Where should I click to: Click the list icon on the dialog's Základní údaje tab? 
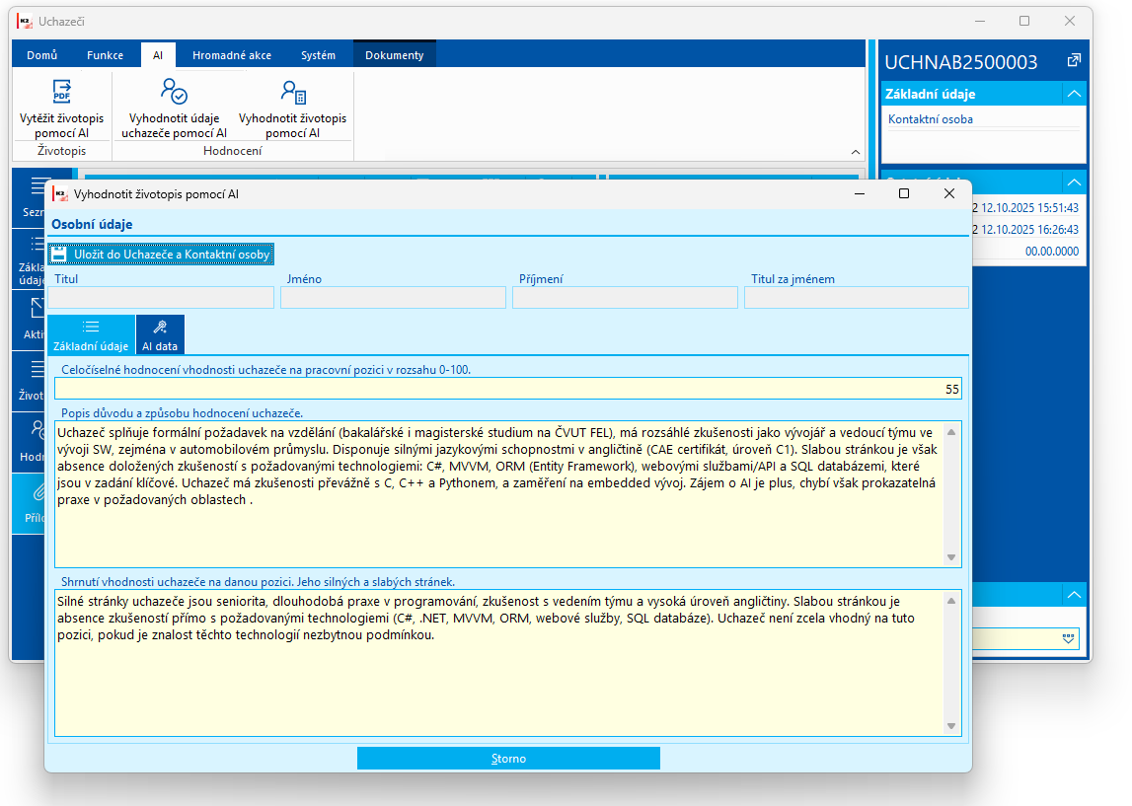pyautogui.click(x=91, y=327)
